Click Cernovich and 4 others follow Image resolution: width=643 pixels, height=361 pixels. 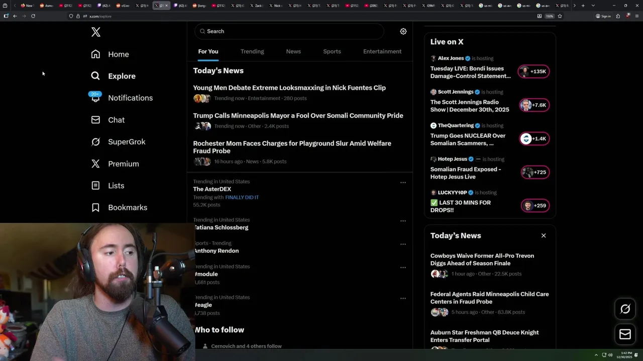point(246,346)
